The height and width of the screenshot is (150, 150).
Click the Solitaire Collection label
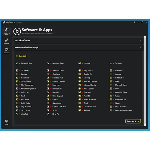59,107
